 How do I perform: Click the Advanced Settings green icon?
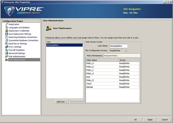(x=7, y=53)
